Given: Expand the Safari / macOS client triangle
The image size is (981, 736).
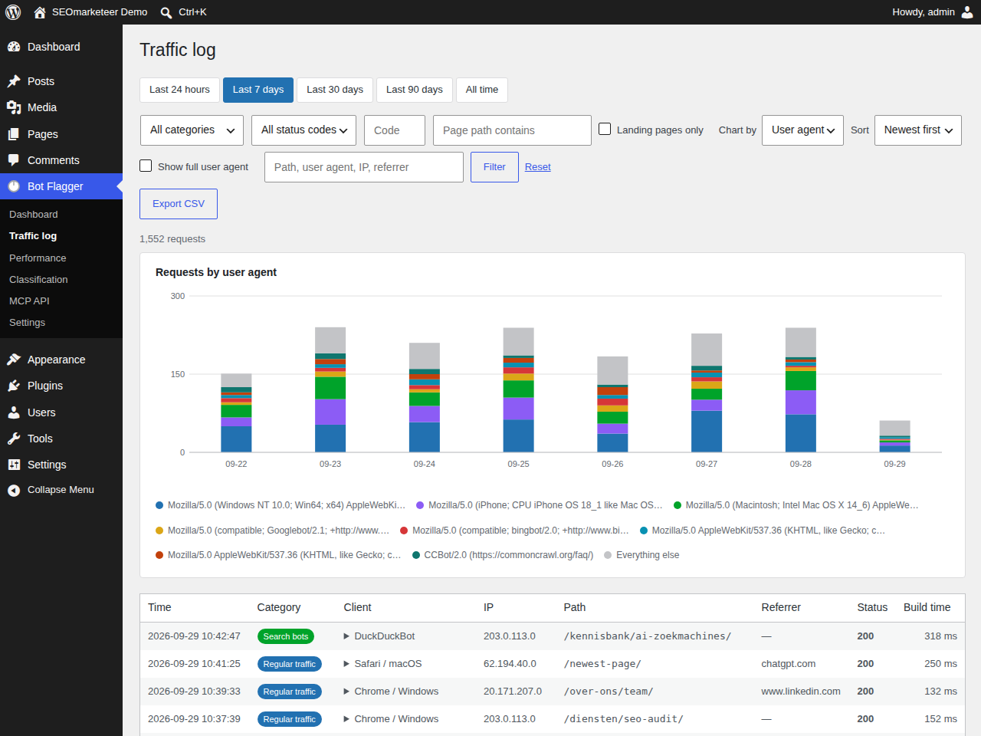Looking at the screenshot, I should pyautogui.click(x=347, y=664).
